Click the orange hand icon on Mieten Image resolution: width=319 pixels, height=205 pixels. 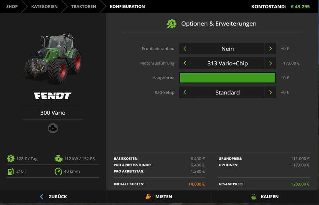[148, 197]
